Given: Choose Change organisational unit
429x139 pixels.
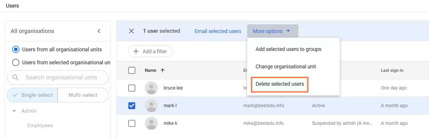Looking at the screenshot, I should coord(286,67).
